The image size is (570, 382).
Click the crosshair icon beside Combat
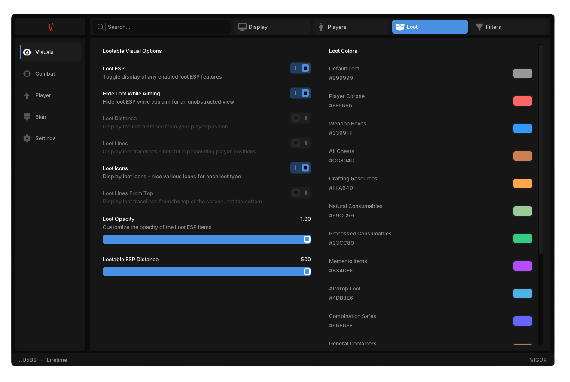(27, 73)
